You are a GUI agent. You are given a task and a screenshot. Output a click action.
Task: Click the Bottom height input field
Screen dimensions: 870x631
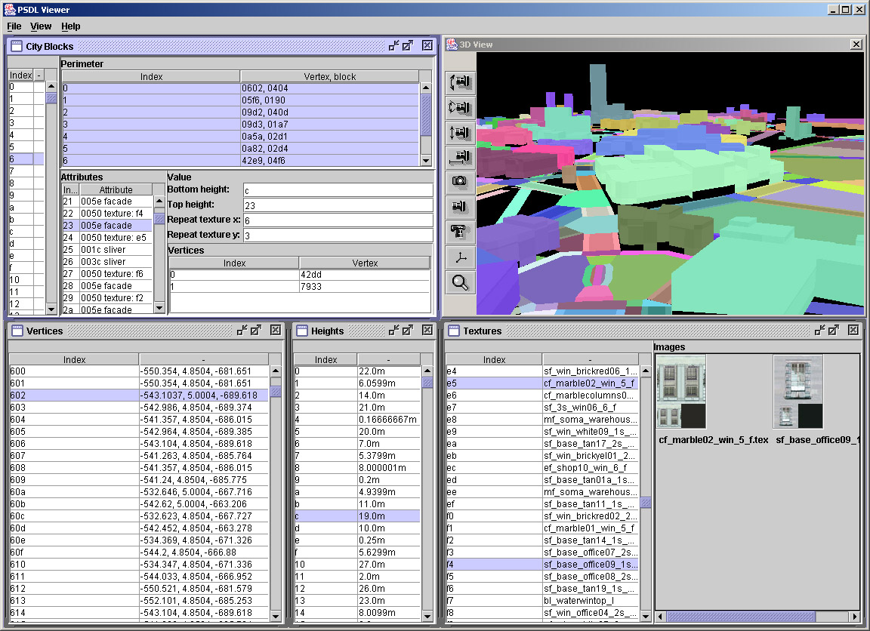[338, 190]
